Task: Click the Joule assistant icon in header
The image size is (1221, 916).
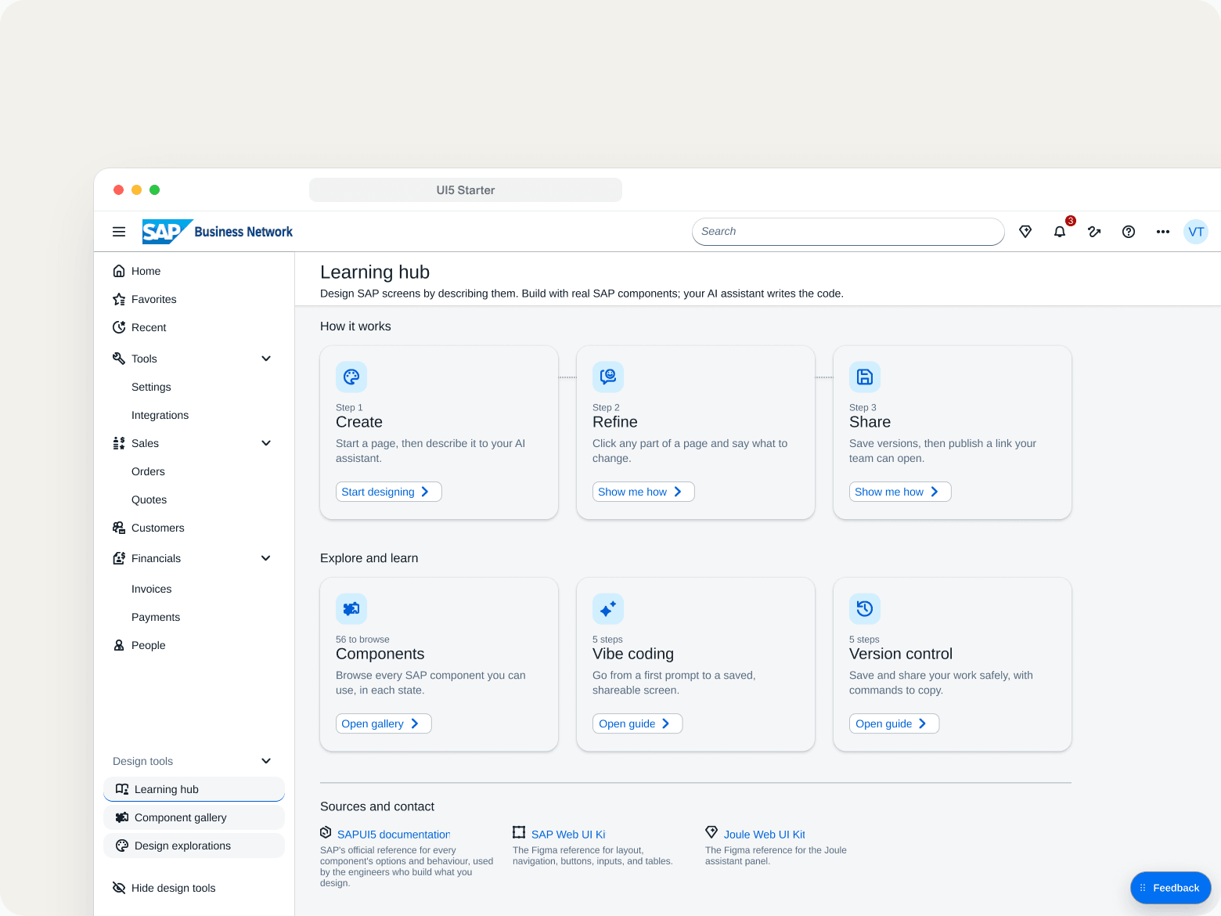Action: [x=1094, y=232]
